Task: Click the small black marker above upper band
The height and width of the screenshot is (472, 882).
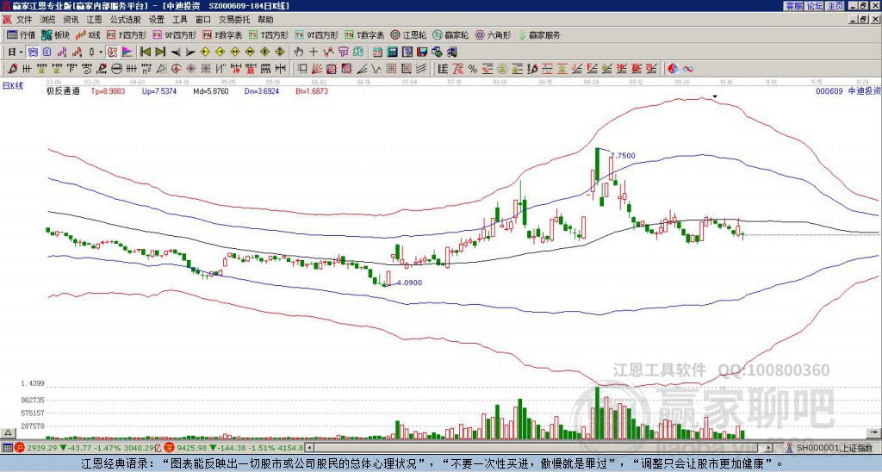Action: (714, 96)
